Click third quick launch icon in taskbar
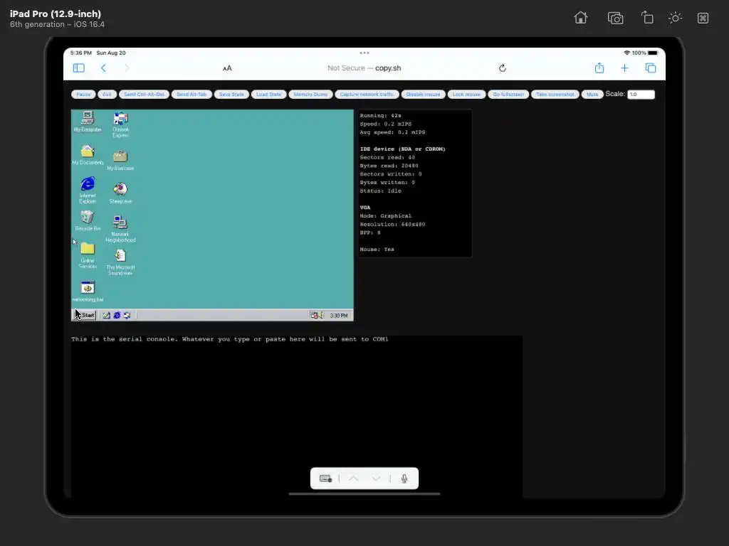This screenshot has width=729, height=546. (x=127, y=315)
